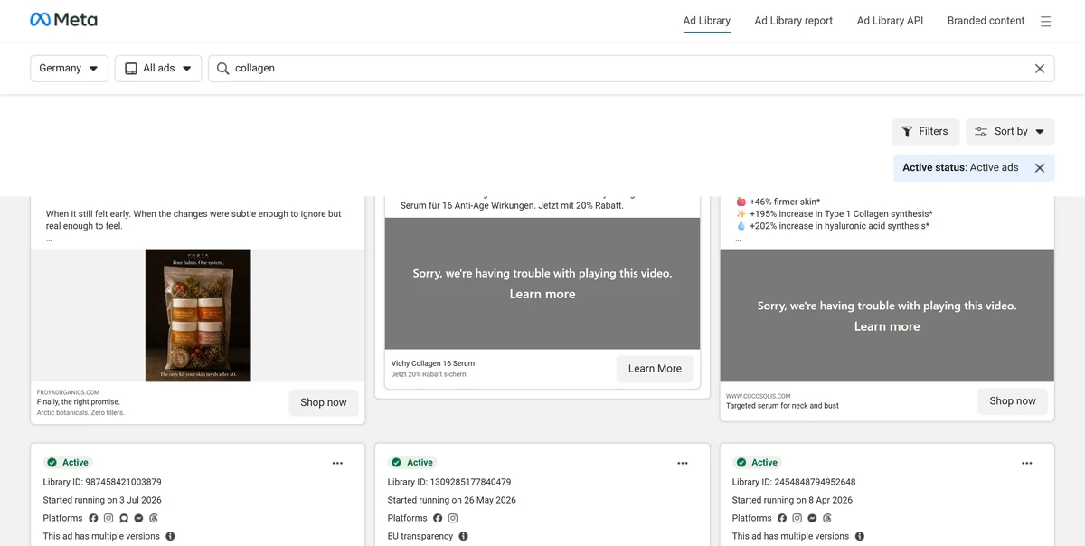Screen dimensions: 1085x546
Task: Open options menu for ad 1309285177840479
Action: pos(683,463)
